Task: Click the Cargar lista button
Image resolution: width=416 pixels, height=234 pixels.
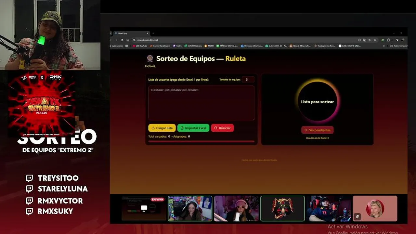Action: click(x=162, y=128)
